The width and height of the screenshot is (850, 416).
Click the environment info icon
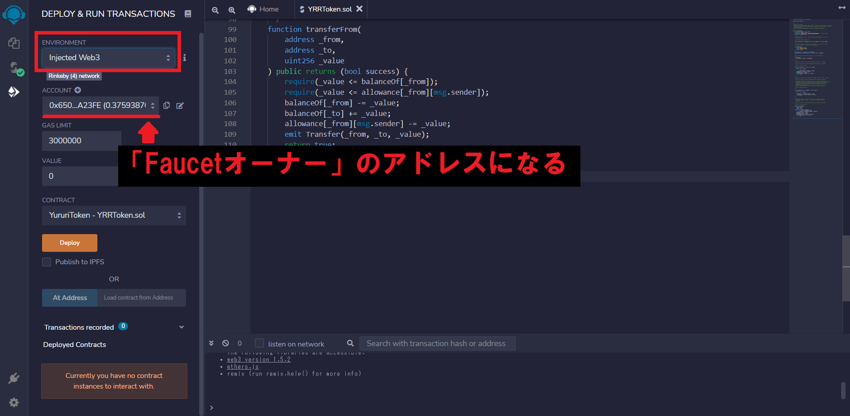pos(185,58)
